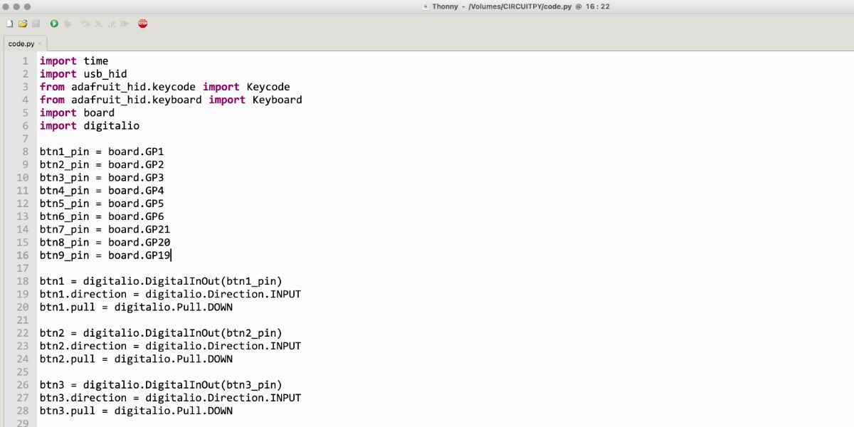Click the Step Over debug icon
854x427 pixels.
pyautogui.click(x=85, y=23)
